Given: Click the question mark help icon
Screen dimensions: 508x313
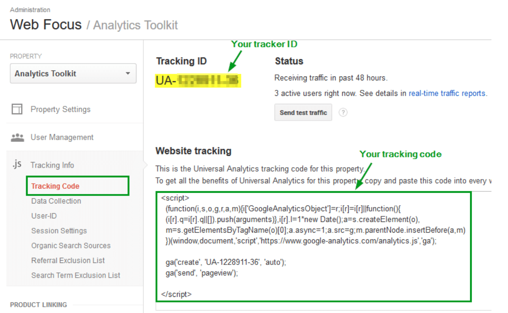Looking at the screenshot, I should 343,113.
